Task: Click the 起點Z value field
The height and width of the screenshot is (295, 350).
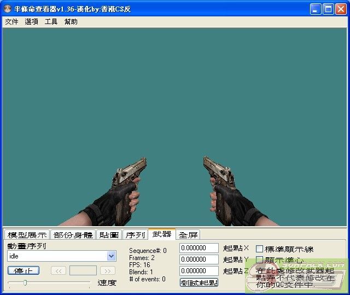Action: pyautogui.click(x=199, y=271)
